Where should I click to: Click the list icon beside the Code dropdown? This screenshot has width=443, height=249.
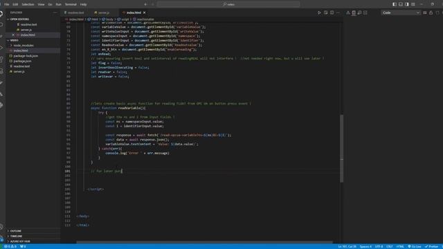coord(424,12)
